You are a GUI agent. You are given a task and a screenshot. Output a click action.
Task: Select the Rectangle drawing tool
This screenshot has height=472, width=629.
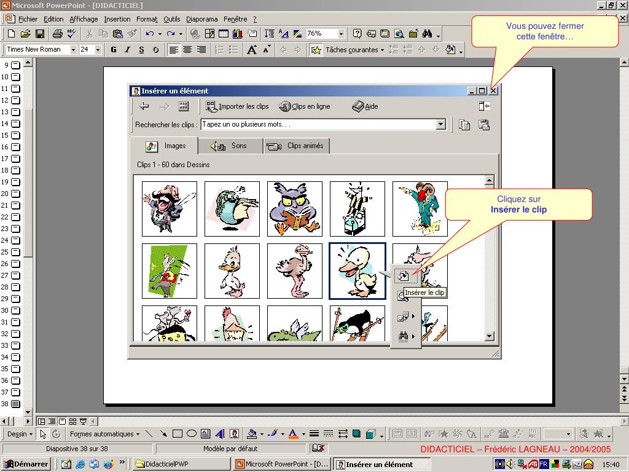178,434
